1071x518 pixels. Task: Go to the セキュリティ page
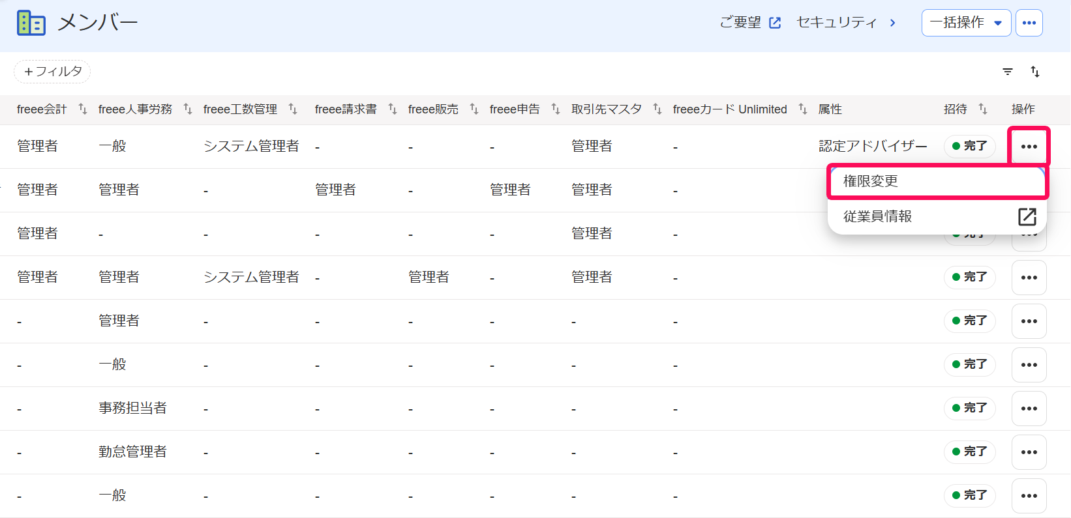tap(846, 23)
